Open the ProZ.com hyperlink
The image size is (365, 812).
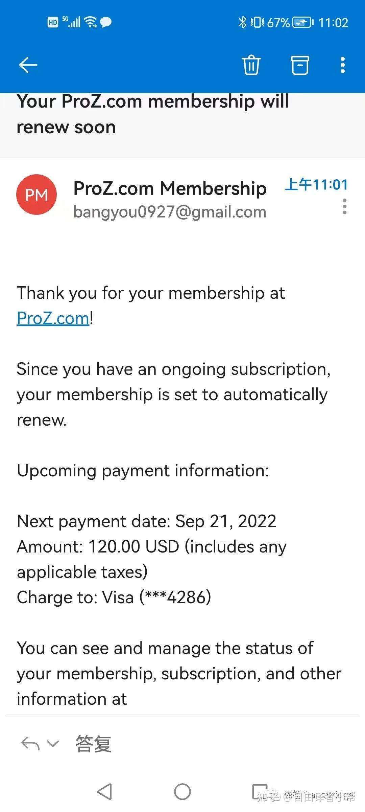click(53, 318)
